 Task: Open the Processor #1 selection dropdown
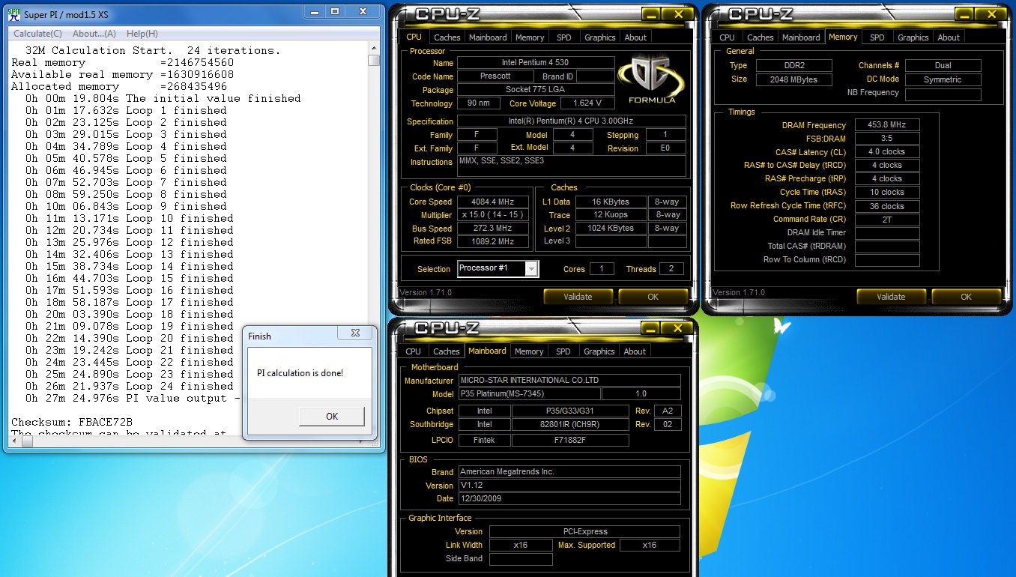pos(530,269)
